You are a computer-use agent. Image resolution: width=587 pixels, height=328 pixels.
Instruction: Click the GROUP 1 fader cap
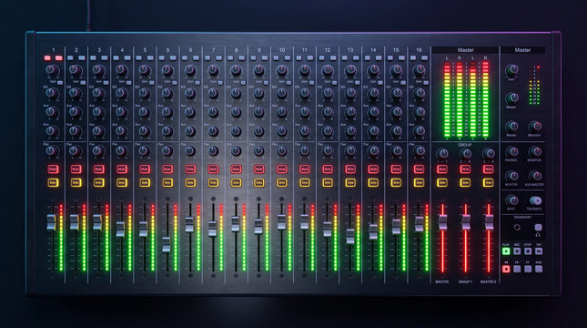point(466,222)
